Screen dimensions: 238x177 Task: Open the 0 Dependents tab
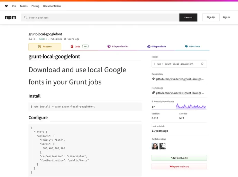157,47
